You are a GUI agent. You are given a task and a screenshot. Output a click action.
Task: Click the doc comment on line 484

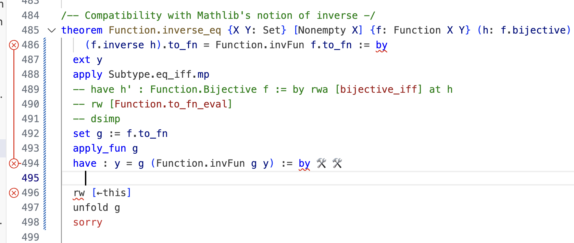(x=218, y=16)
